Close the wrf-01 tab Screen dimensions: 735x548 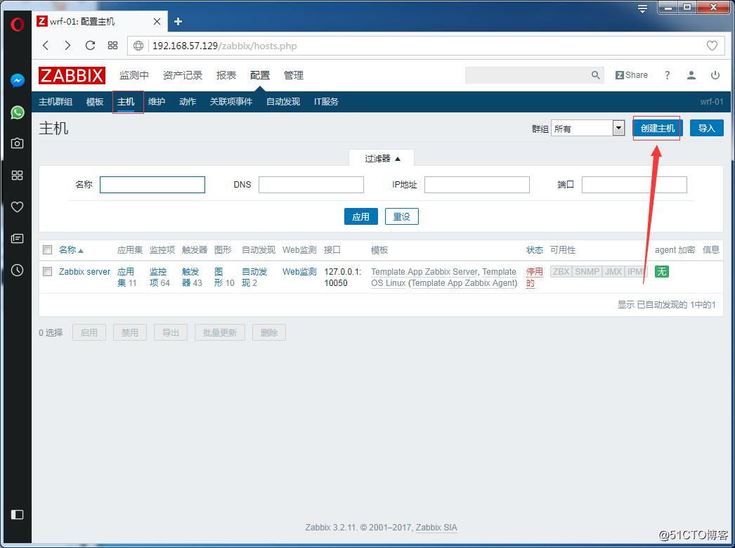click(157, 21)
